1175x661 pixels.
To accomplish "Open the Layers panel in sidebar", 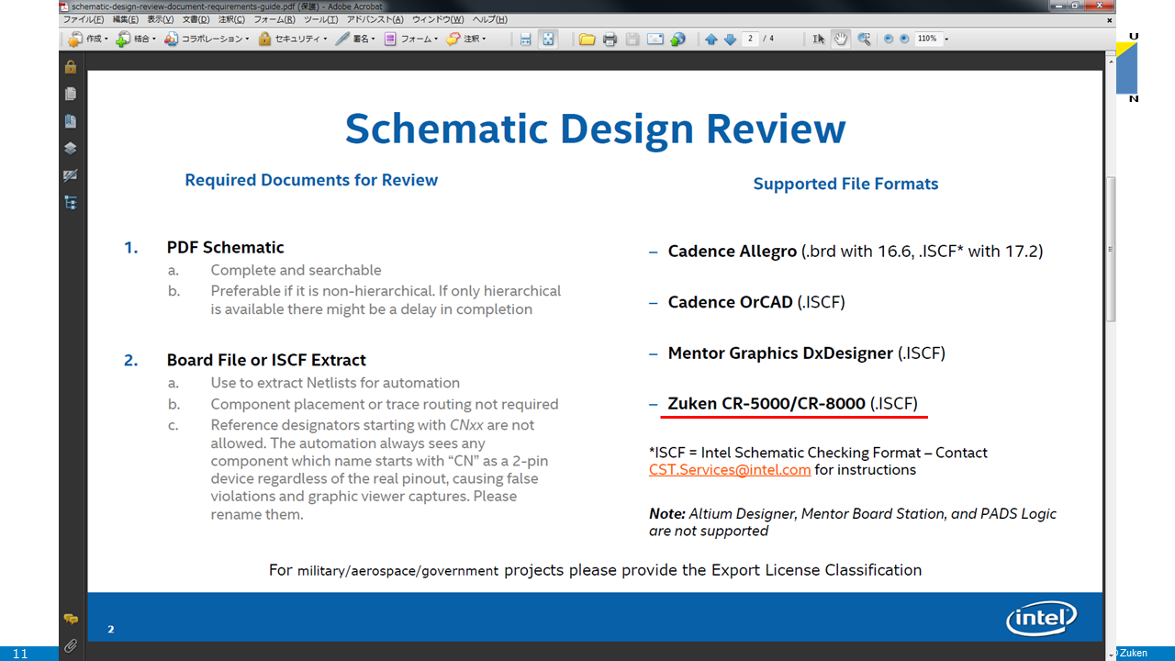I will (x=71, y=148).
